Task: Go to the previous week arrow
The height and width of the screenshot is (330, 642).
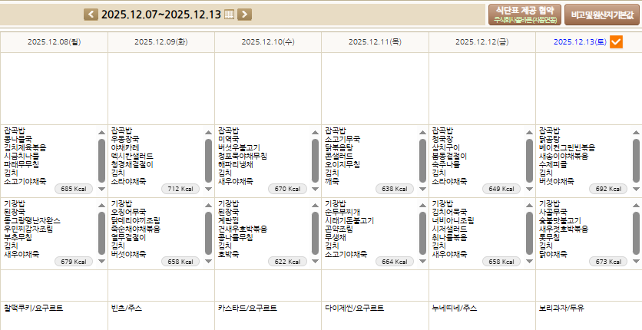Action: click(x=91, y=14)
